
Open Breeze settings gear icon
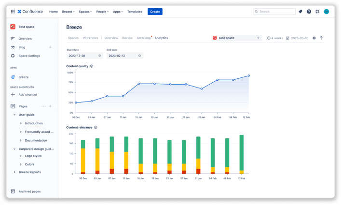[x=314, y=38]
